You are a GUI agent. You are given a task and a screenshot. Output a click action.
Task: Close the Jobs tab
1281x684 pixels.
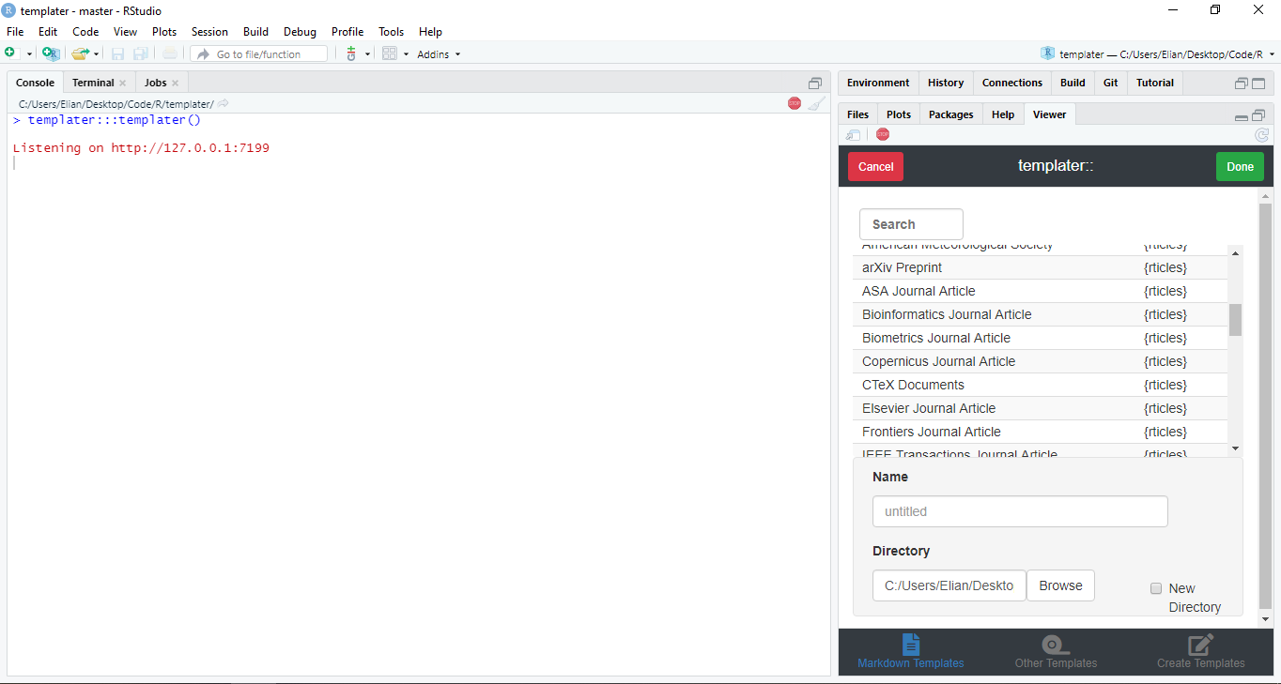(x=175, y=84)
